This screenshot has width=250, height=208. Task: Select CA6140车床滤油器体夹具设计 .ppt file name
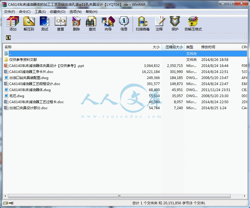pos(46,66)
